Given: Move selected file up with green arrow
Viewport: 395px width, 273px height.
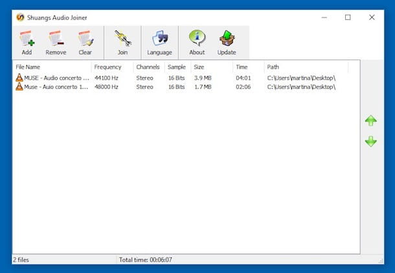Looking at the screenshot, I should (371, 121).
